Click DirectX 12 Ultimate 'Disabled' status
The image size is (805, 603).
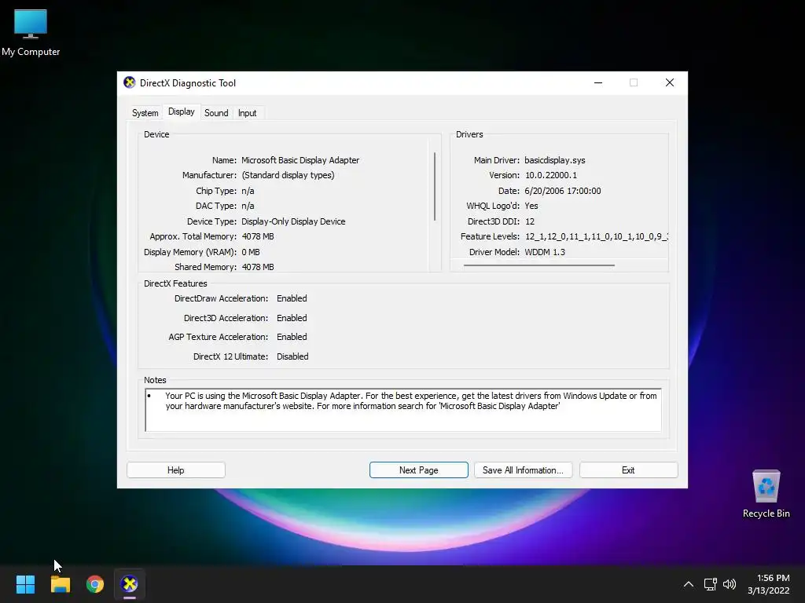coord(292,356)
